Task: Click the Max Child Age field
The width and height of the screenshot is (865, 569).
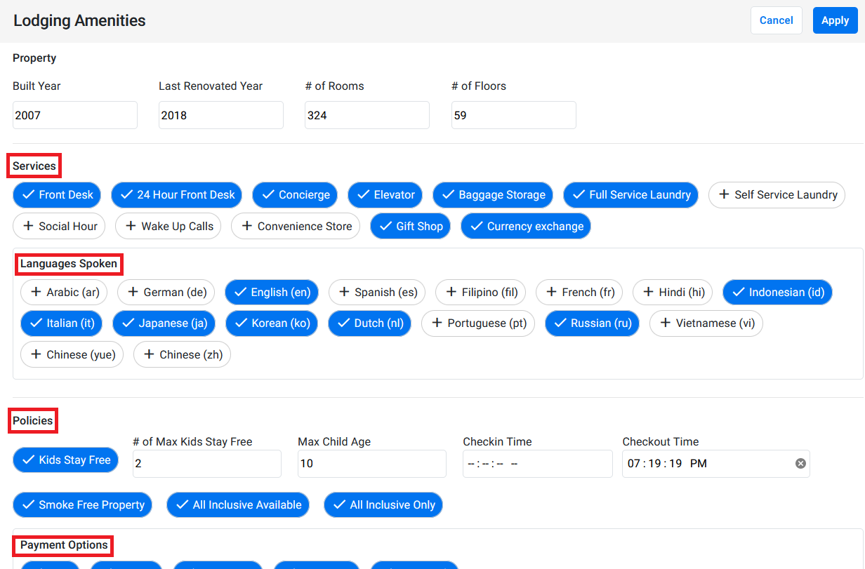Action: click(372, 464)
